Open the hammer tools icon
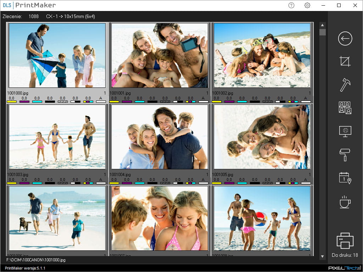 tap(345, 85)
